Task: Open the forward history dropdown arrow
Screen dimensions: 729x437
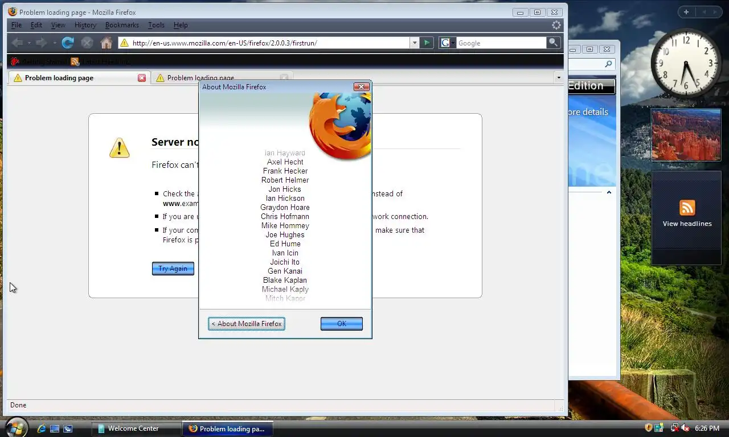Action: click(x=54, y=43)
